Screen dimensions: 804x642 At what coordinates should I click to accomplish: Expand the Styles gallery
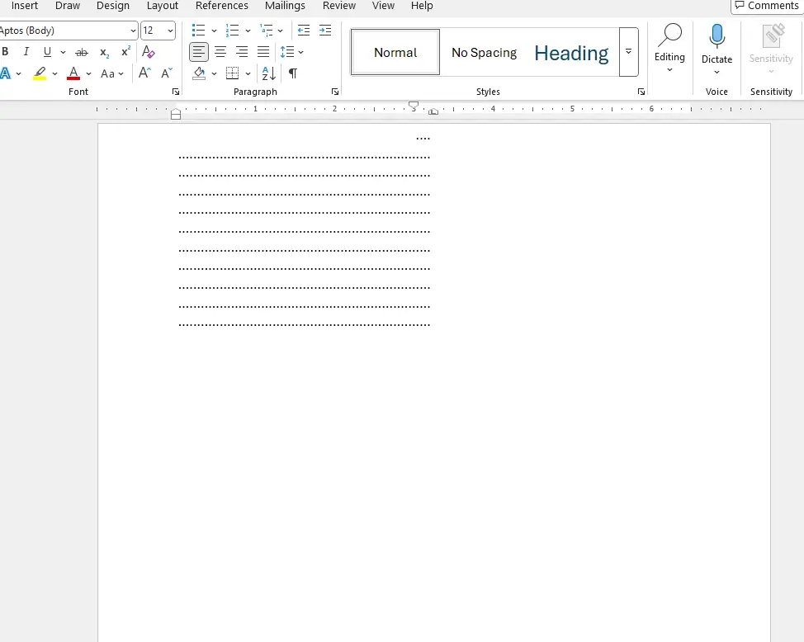coord(628,52)
